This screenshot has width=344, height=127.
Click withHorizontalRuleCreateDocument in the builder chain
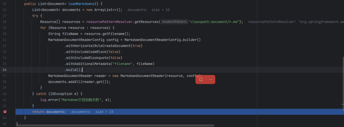click(x=98, y=46)
